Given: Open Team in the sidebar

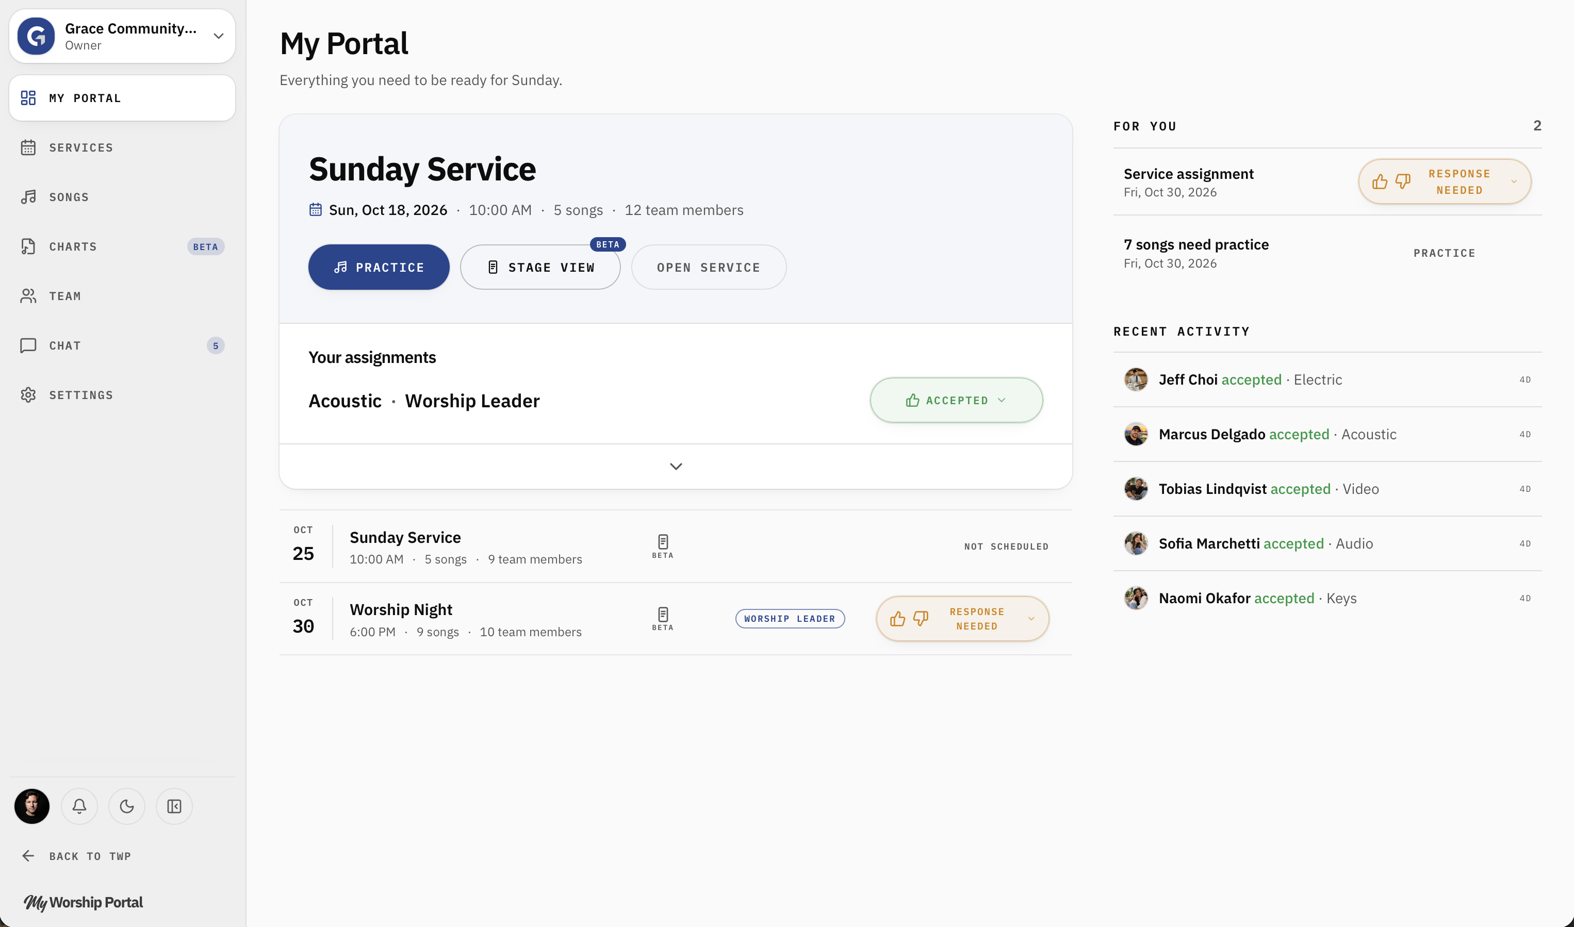Looking at the screenshot, I should (x=122, y=295).
